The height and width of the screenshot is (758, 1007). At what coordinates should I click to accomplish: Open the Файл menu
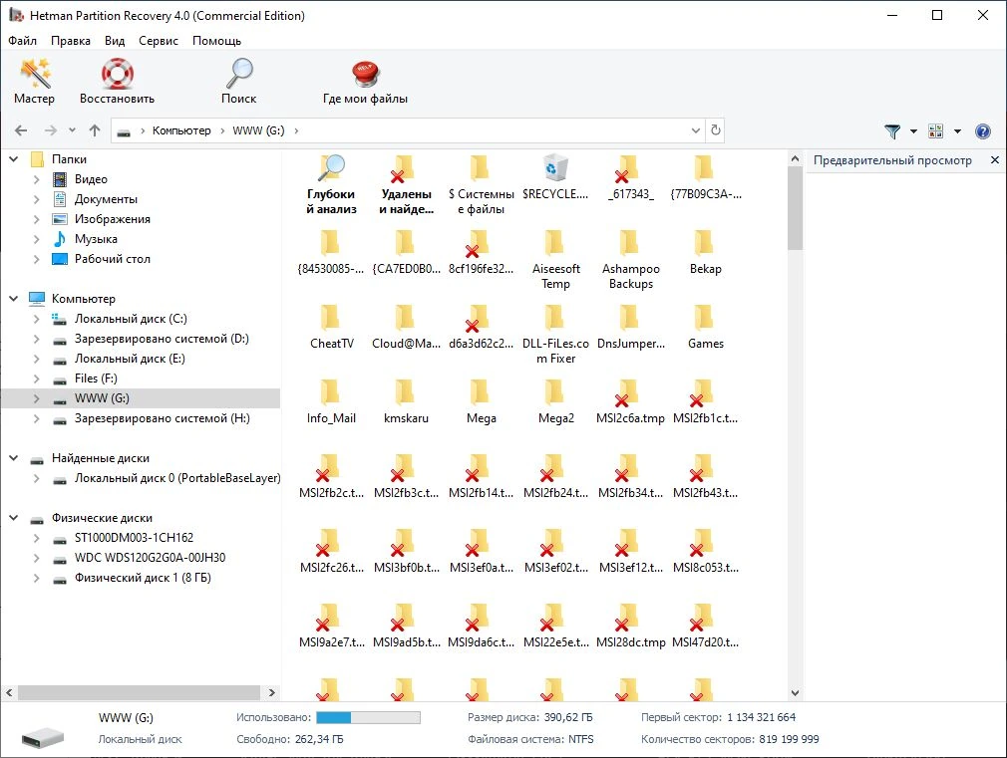tap(22, 41)
